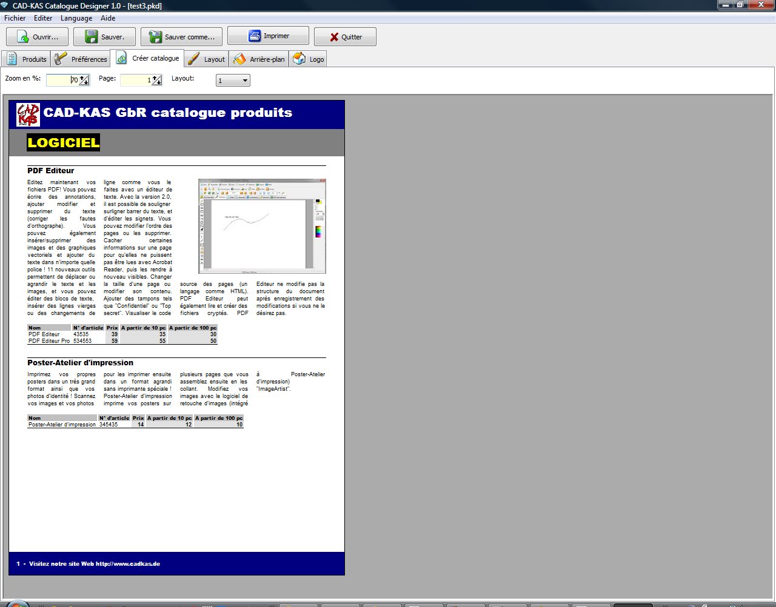
Task: Click inside the Zoom en % field
Action: (62, 80)
